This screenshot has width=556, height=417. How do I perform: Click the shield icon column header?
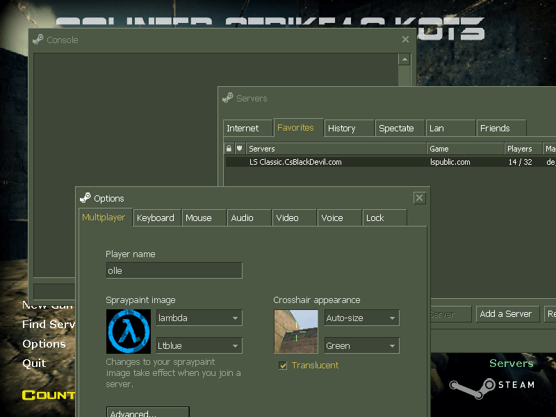240,149
